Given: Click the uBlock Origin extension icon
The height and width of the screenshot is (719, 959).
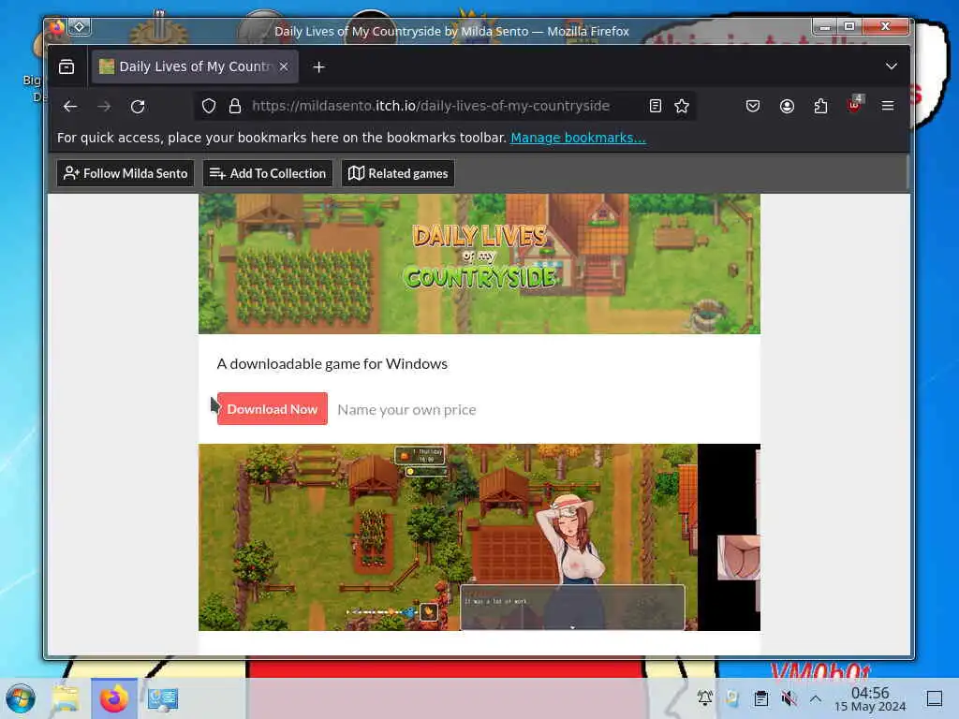Looking at the screenshot, I should [854, 105].
